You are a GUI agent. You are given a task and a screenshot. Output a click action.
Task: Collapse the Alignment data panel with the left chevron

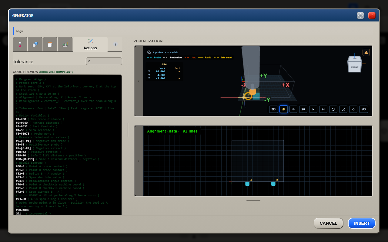139,161
